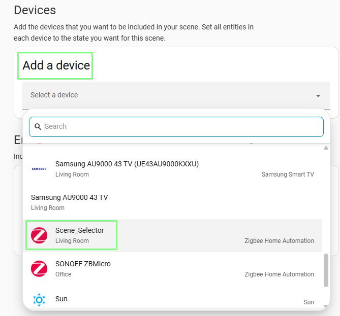Click the Sun device icon
The width and height of the screenshot is (340, 316).
(39, 300)
